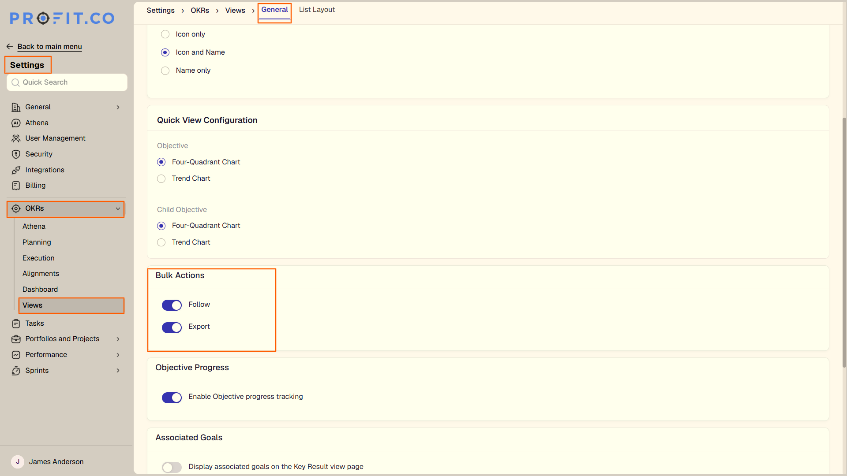Open Execution under OKRs
The image size is (847, 476).
38,258
